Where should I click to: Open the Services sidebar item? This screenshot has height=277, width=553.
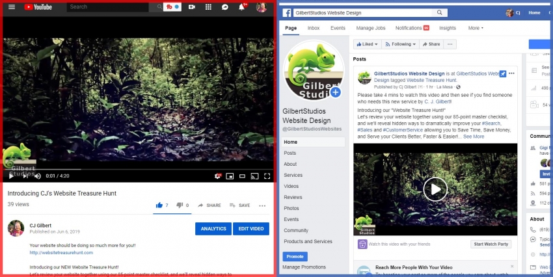pyautogui.click(x=293, y=175)
